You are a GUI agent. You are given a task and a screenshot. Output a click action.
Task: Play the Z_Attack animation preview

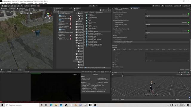pos(113,75)
